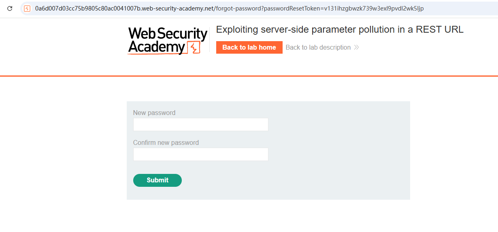Click the Web Security Academy logo
The height and width of the screenshot is (232, 498).
(168, 40)
